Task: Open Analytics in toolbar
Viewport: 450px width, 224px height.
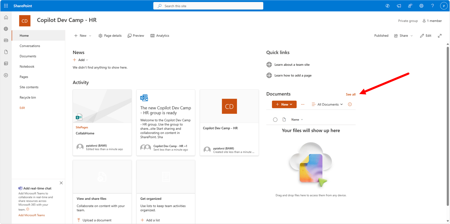Action: pos(160,36)
